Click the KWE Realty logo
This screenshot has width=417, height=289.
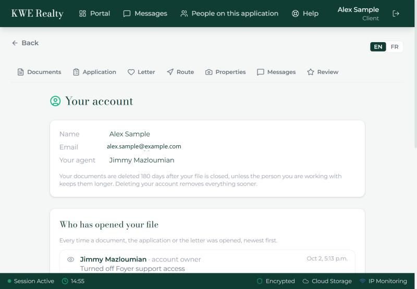tap(37, 14)
